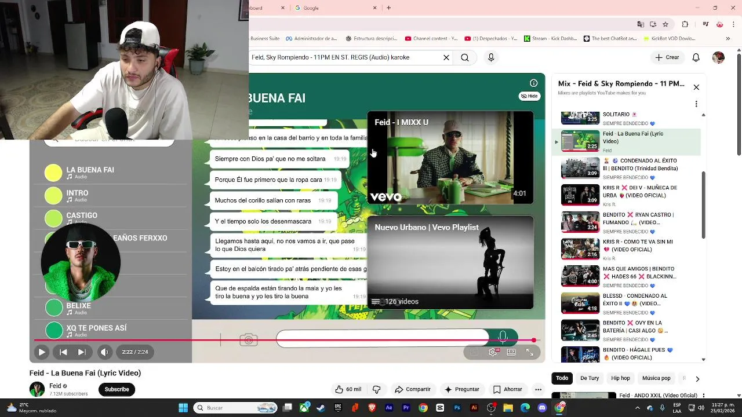
Task: Open Premiere Pro from the taskbar
Action: (x=406, y=408)
